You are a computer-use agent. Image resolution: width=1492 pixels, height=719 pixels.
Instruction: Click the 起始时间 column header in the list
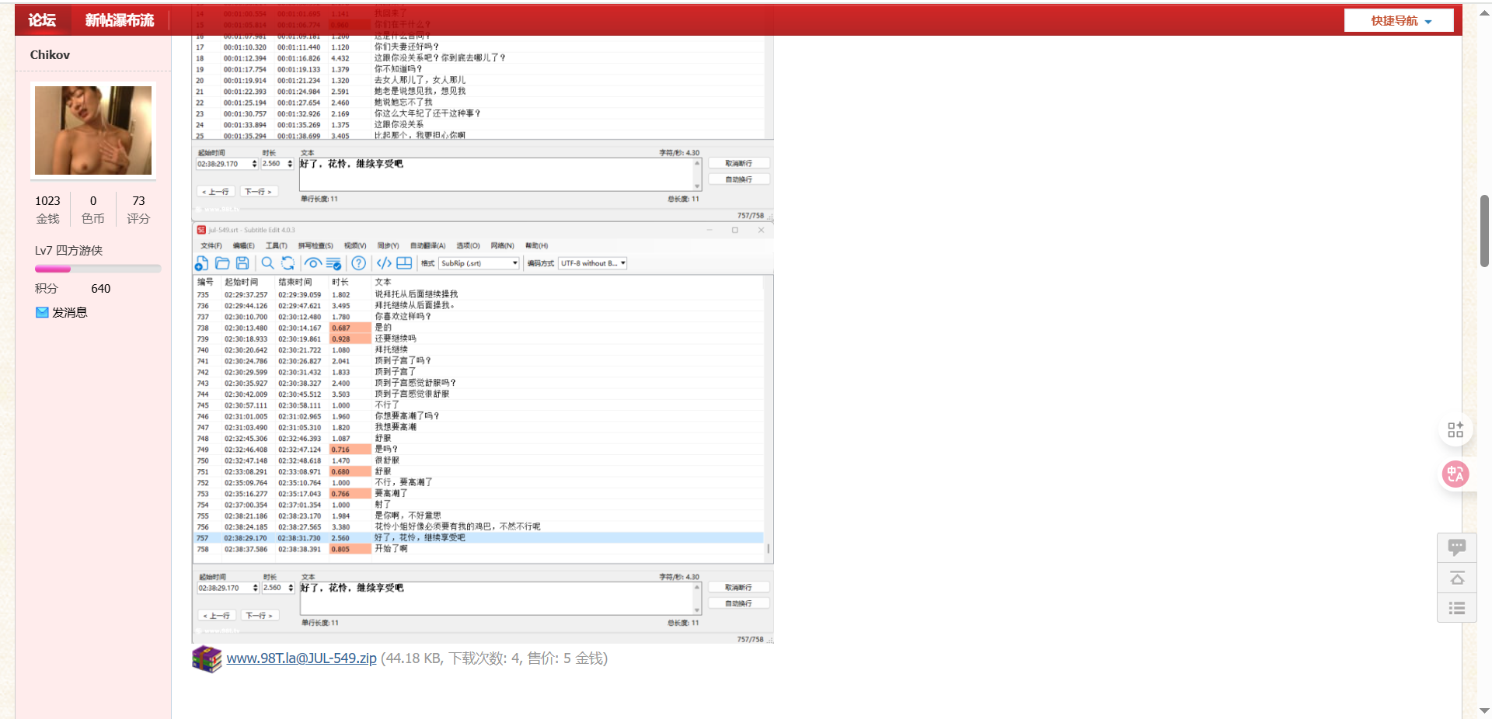tap(241, 282)
